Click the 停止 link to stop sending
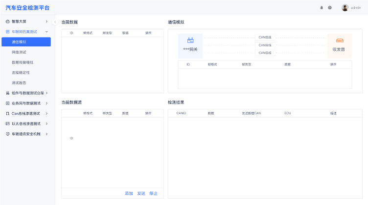 (x=153, y=193)
